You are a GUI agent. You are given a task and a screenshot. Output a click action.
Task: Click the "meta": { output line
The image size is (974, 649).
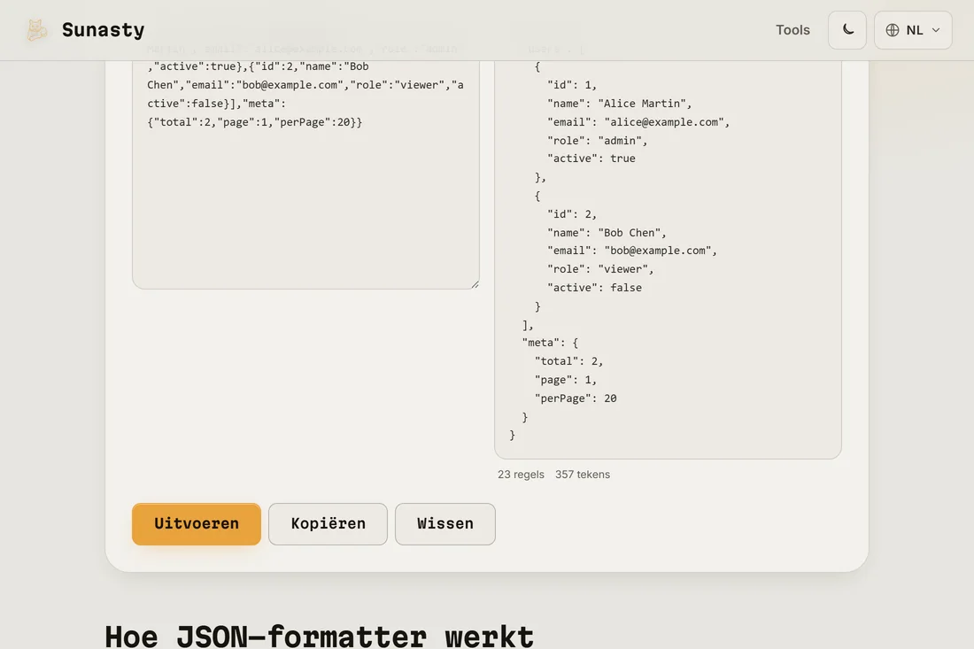click(551, 342)
